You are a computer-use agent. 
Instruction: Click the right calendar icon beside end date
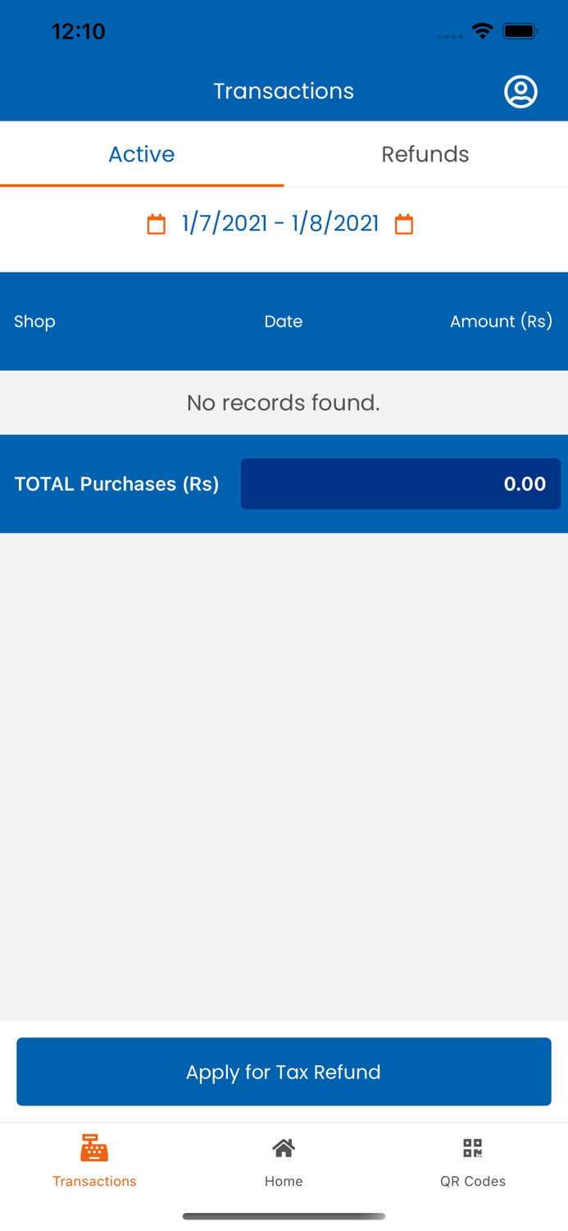[404, 222]
